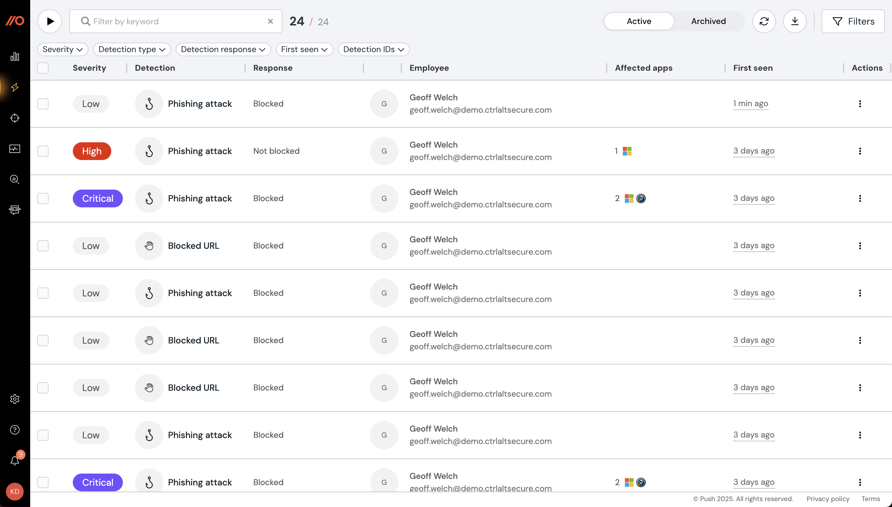This screenshot has width=892, height=507.
Task: Expand the Severity filter dropdown
Action: [63, 49]
